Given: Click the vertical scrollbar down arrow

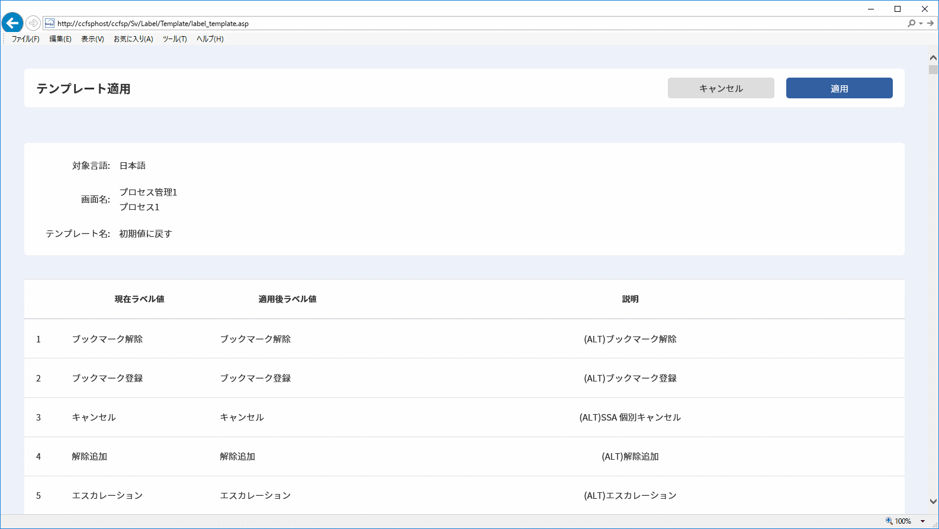Looking at the screenshot, I should pyautogui.click(x=933, y=501).
